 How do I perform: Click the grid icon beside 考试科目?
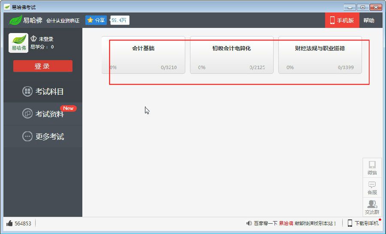pyautogui.click(x=27, y=91)
